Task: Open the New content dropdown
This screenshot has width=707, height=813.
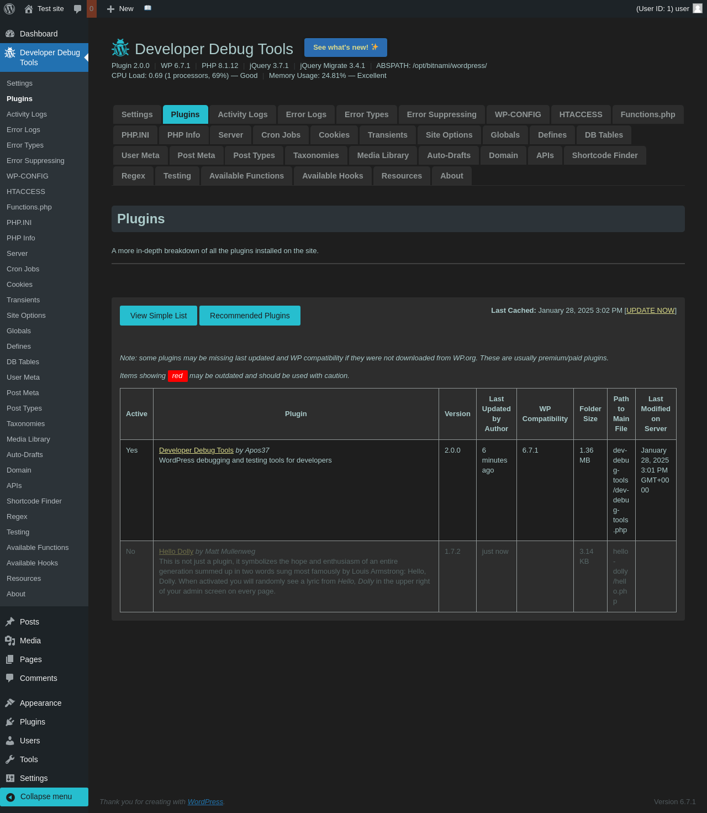Action: click(120, 9)
